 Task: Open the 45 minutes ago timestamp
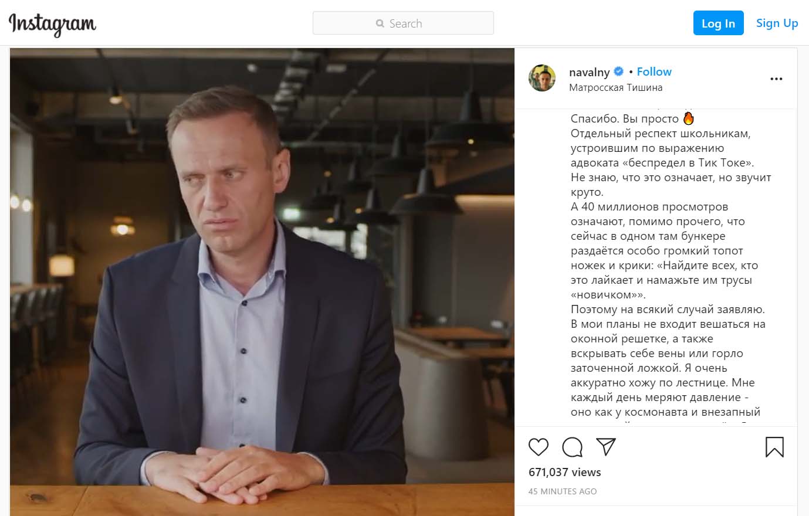[562, 491]
